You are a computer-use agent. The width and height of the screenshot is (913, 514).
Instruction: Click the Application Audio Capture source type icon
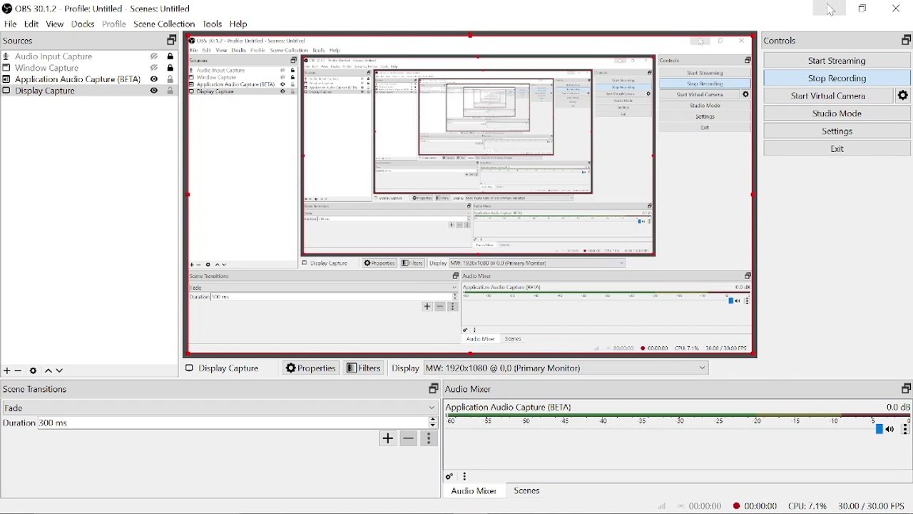pos(6,79)
